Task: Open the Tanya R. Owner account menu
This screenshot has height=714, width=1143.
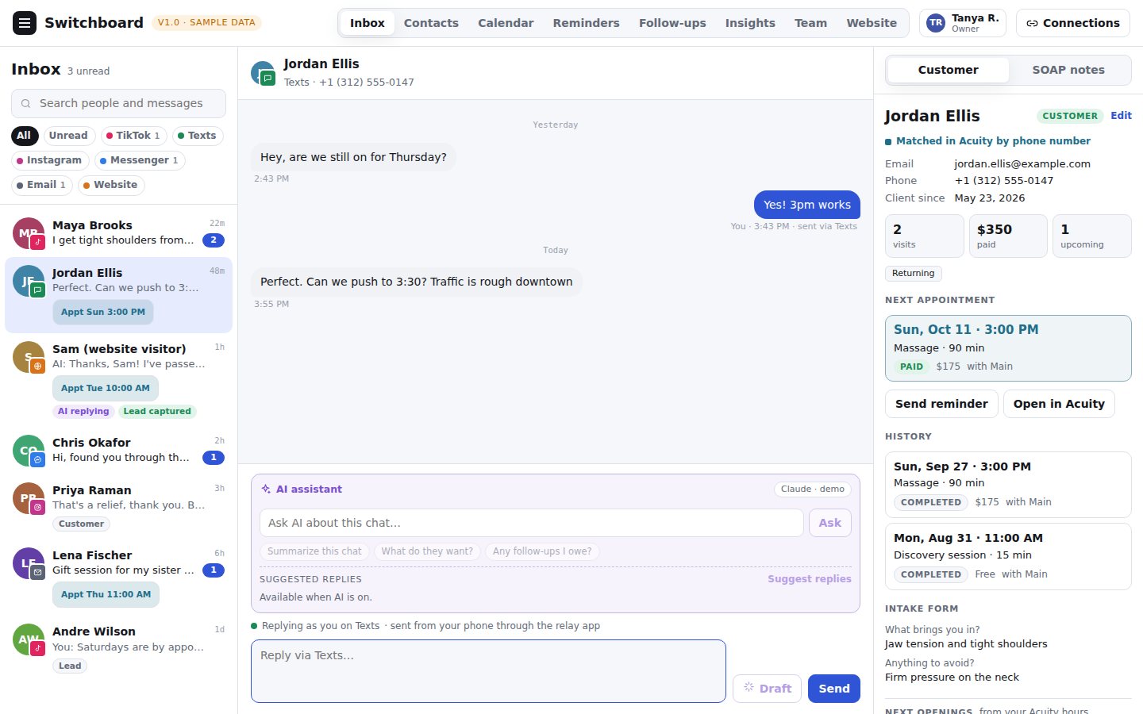Action: pos(963,23)
